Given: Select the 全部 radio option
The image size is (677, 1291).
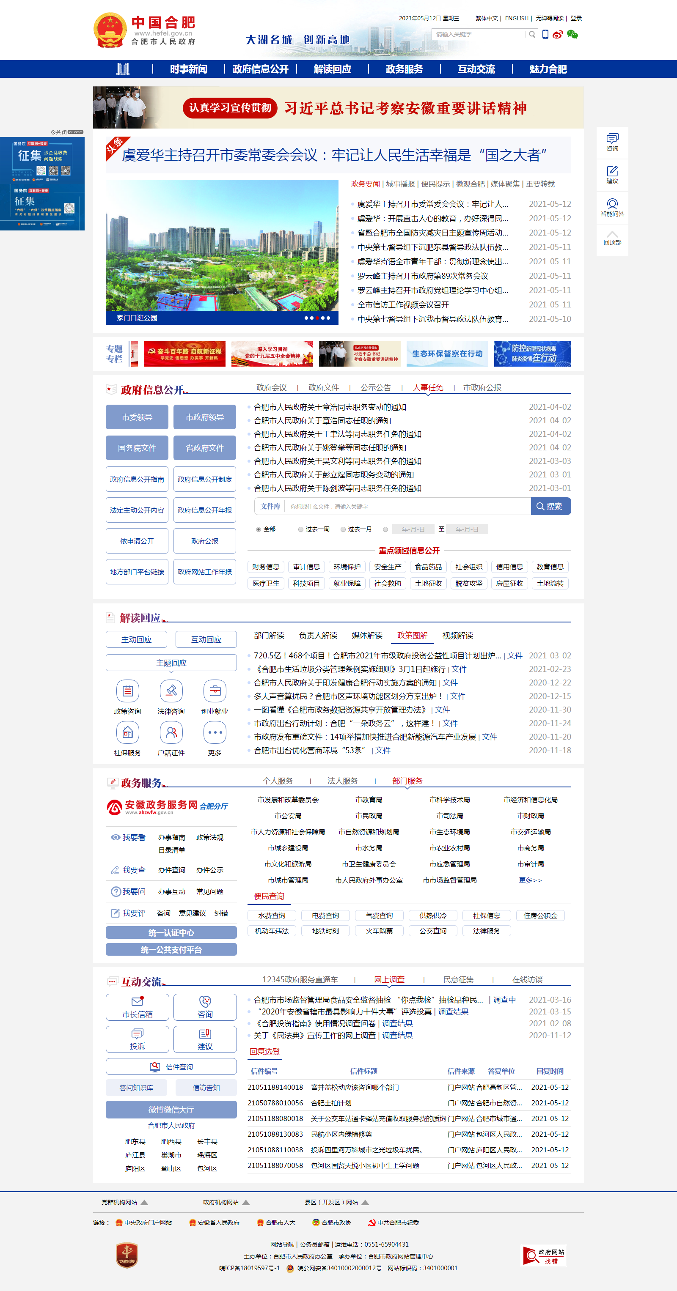Looking at the screenshot, I should [x=259, y=529].
